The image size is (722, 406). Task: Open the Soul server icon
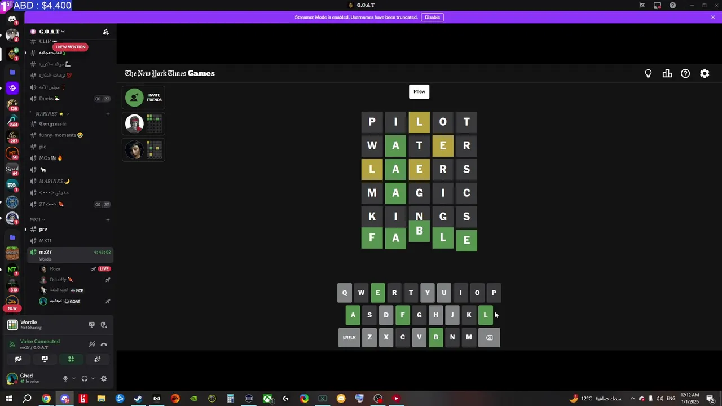point(12,169)
